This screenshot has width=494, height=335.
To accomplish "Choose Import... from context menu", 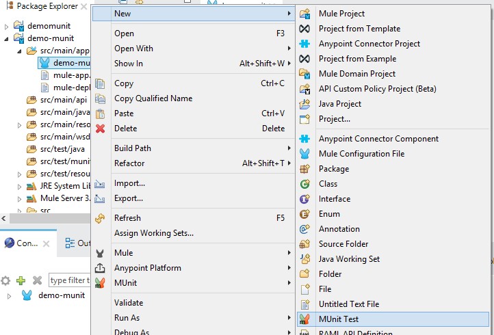I will [x=194, y=183].
